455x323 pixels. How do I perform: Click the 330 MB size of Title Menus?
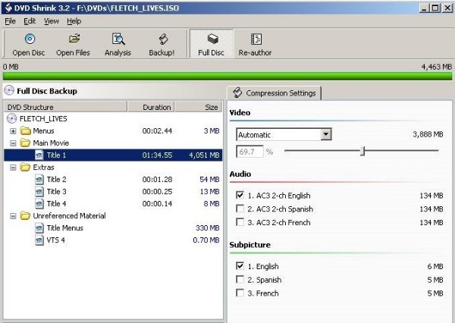pos(208,228)
